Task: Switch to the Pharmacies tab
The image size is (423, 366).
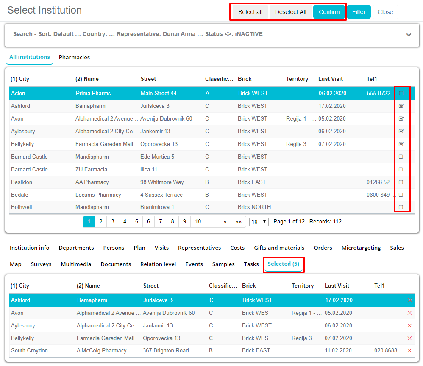Action: pyautogui.click(x=74, y=58)
